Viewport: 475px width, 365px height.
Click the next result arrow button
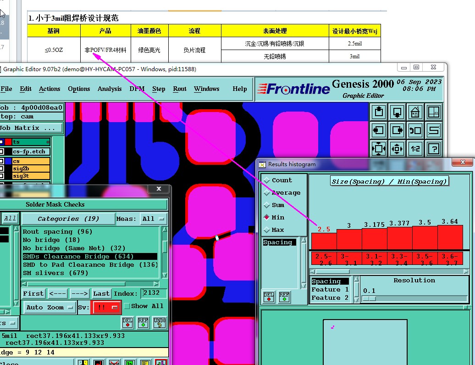(x=80, y=294)
